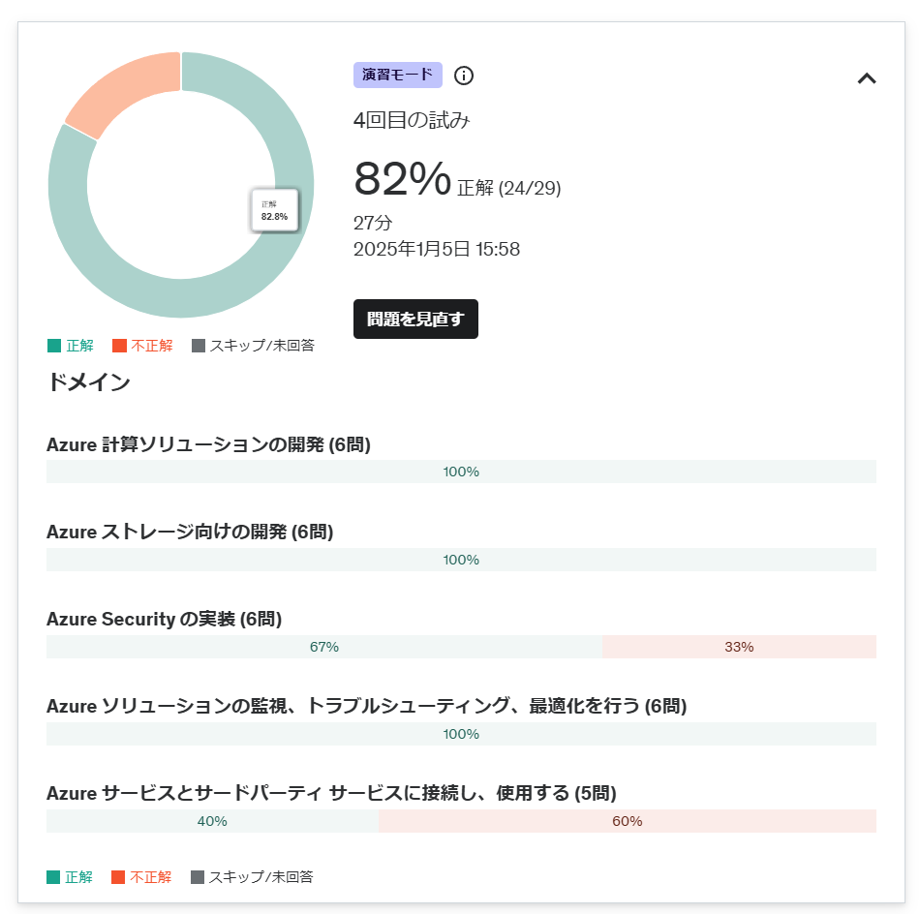The image size is (920, 914).
Task: Click the 40% correct bar for サードパーティ サービス
Action: [x=212, y=821]
